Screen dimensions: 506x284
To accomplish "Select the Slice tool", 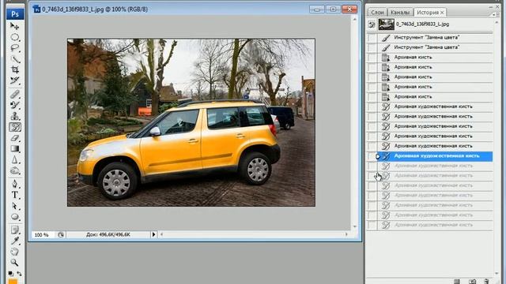I will coord(14,80).
